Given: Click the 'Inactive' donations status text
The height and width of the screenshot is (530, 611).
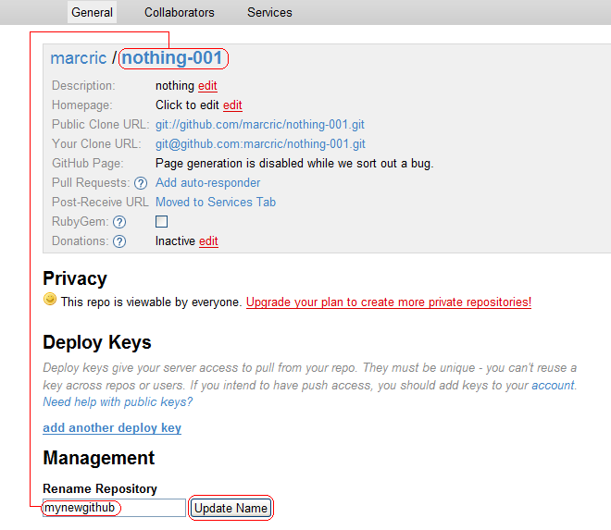Looking at the screenshot, I should click(175, 241).
